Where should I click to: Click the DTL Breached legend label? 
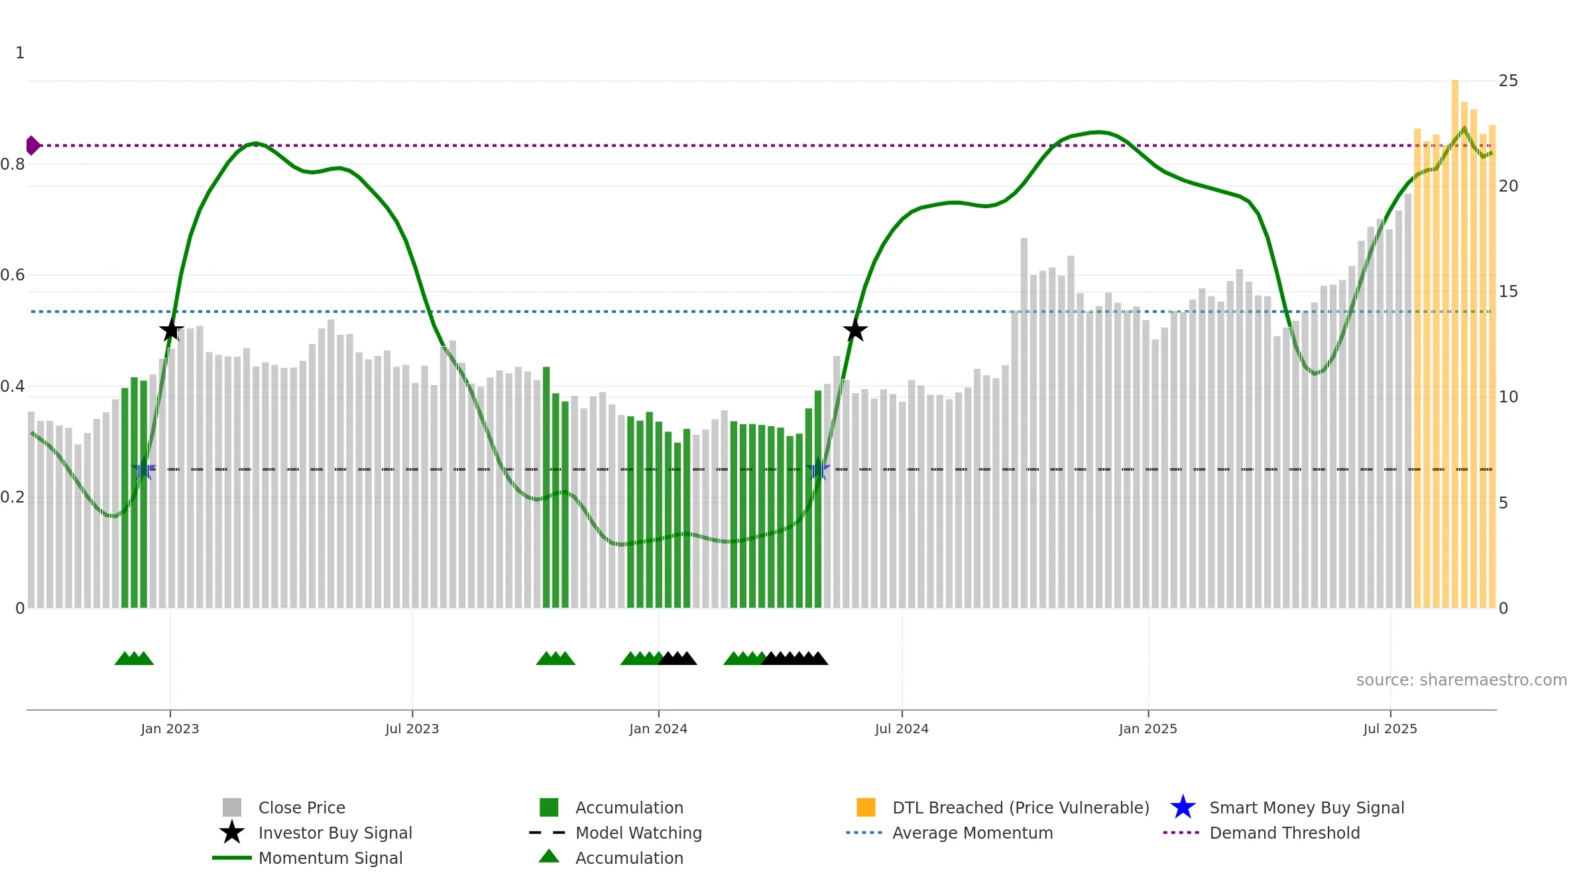[x=1021, y=807]
